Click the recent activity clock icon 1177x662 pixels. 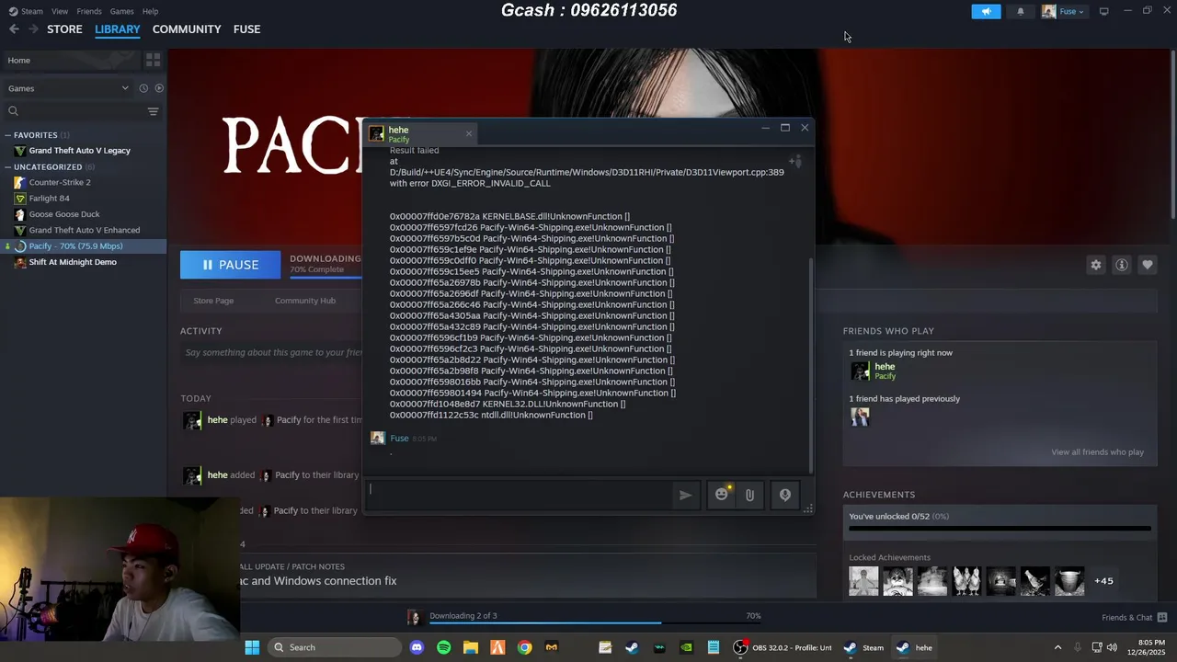pos(143,88)
